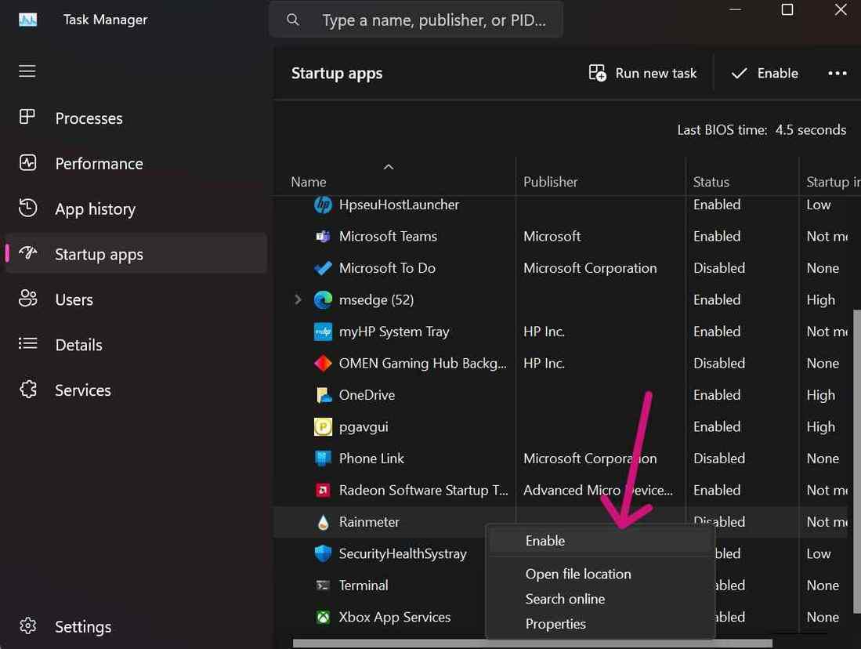Image resolution: width=861 pixels, height=649 pixels.
Task: Open the Processes page icon
Action: pos(27,118)
